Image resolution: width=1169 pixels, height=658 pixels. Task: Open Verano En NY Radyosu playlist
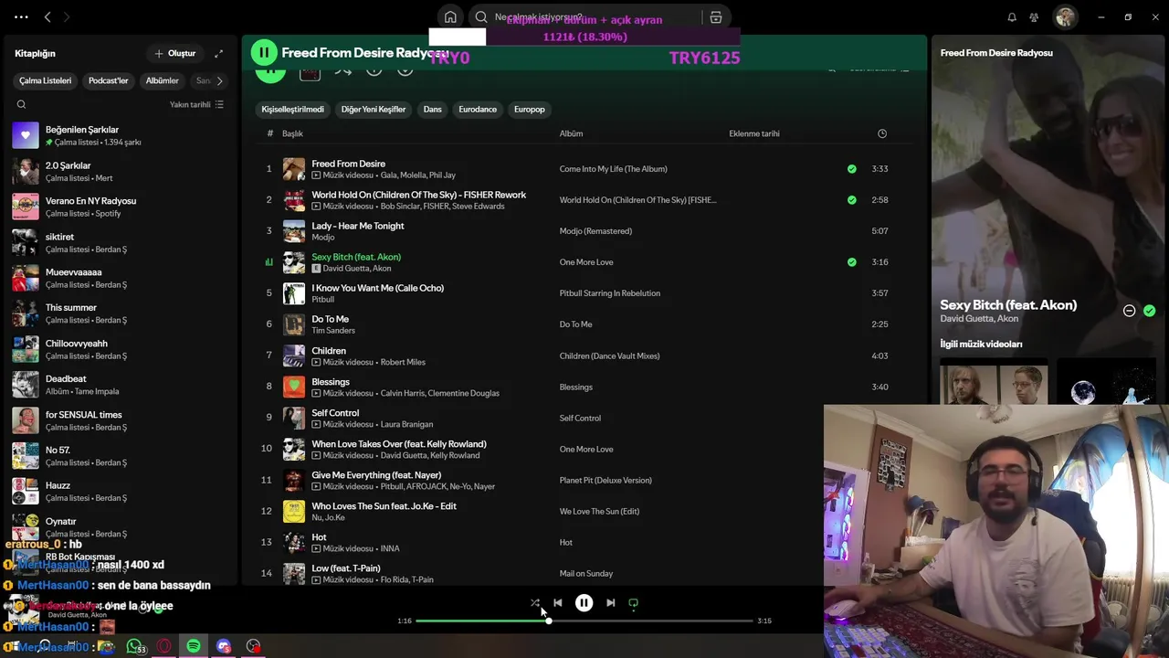coord(119,207)
